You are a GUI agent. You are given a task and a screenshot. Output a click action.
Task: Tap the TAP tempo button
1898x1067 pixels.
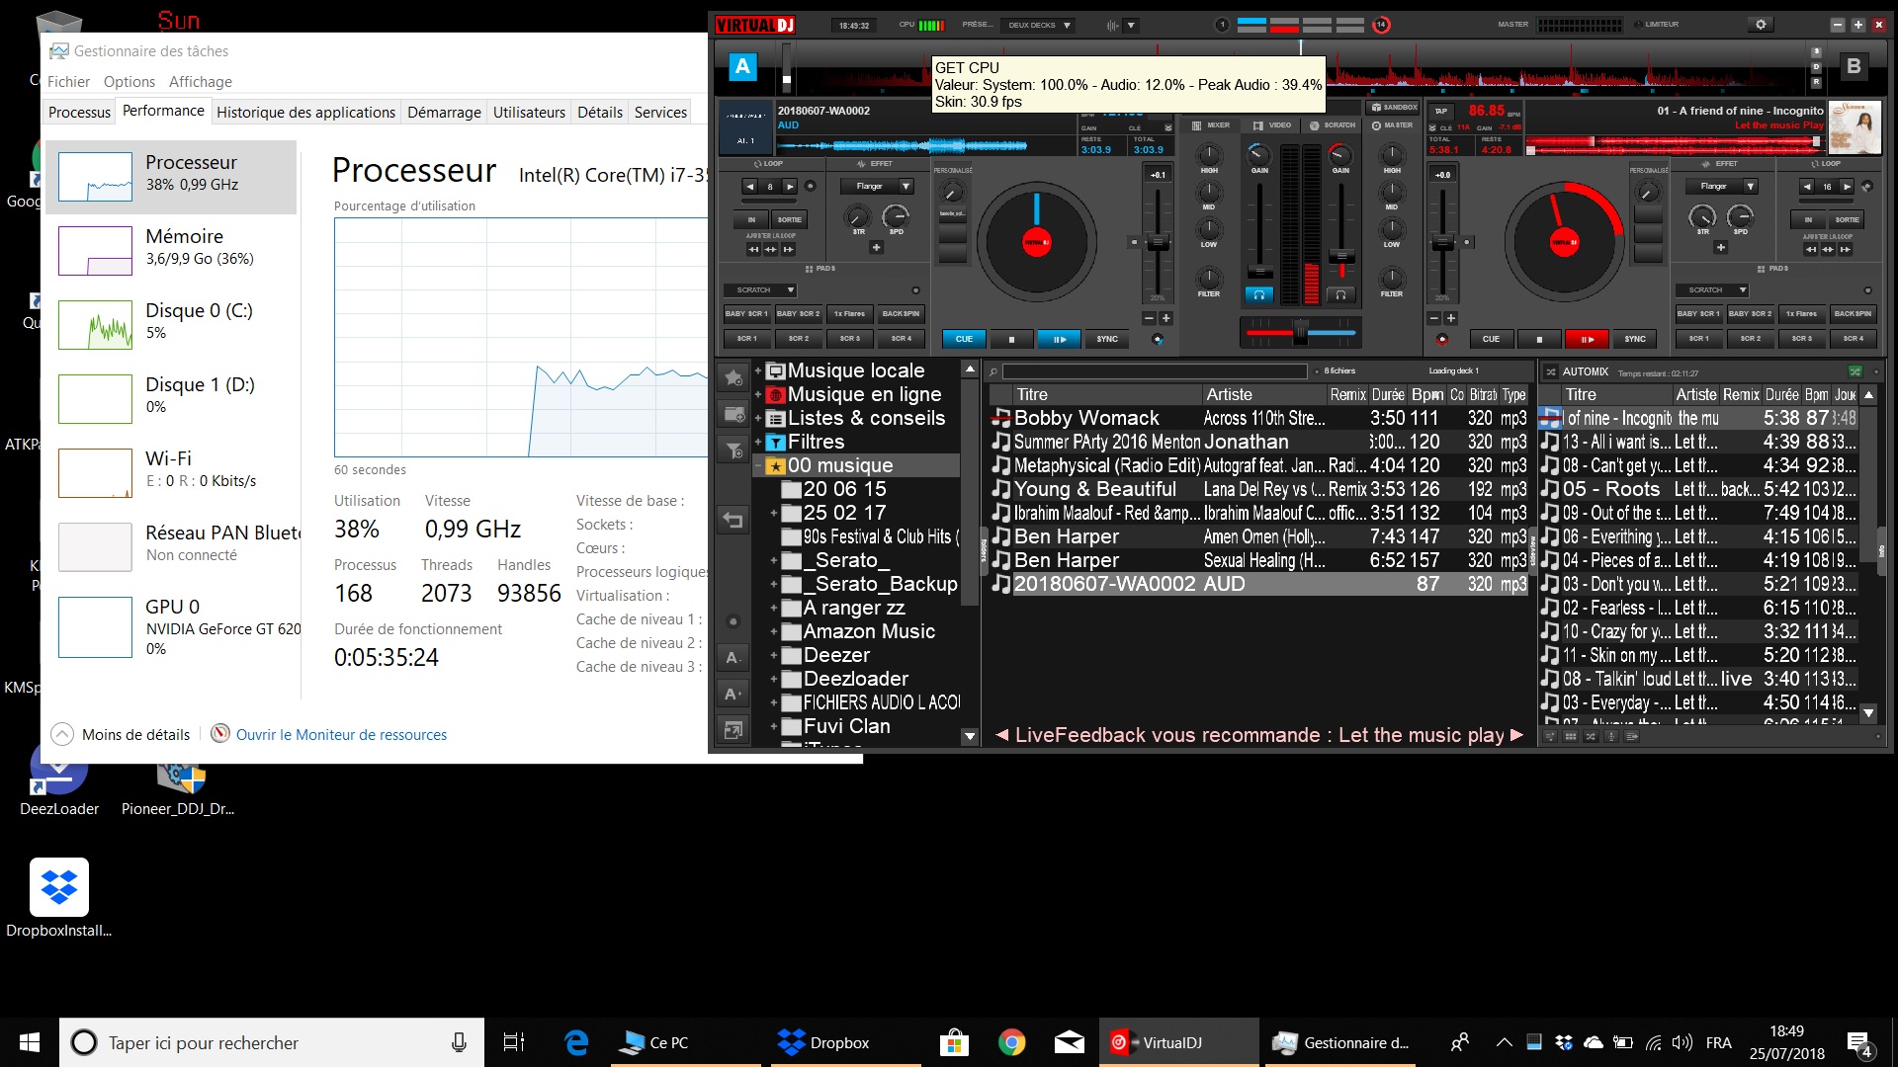(x=1441, y=112)
